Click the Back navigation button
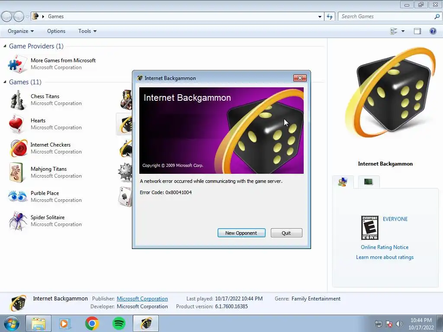This screenshot has height=332, width=443. pos(7,17)
